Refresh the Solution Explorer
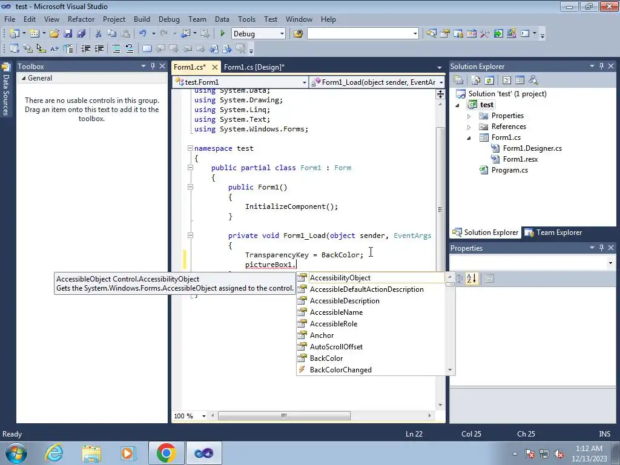The width and height of the screenshot is (620, 465). (x=489, y=81)
